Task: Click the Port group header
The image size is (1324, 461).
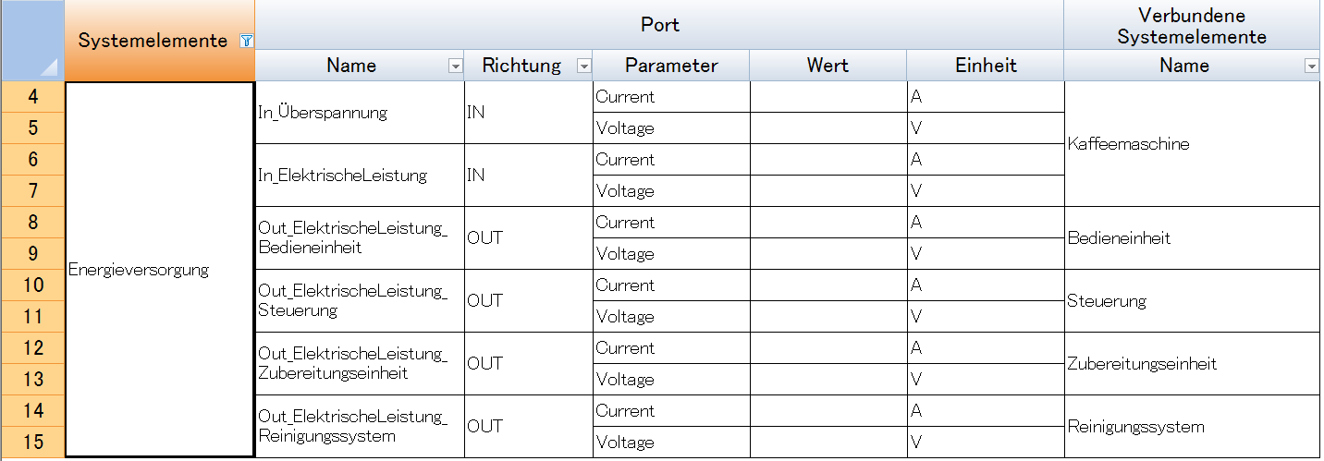Action: [x=659, y=25]
